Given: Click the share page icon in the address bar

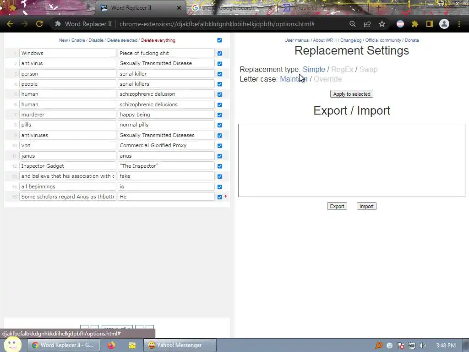Looking at the screenshot, I should pos(367,24).
